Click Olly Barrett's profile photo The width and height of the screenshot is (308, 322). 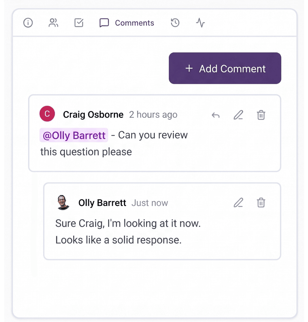pos(63,202)
